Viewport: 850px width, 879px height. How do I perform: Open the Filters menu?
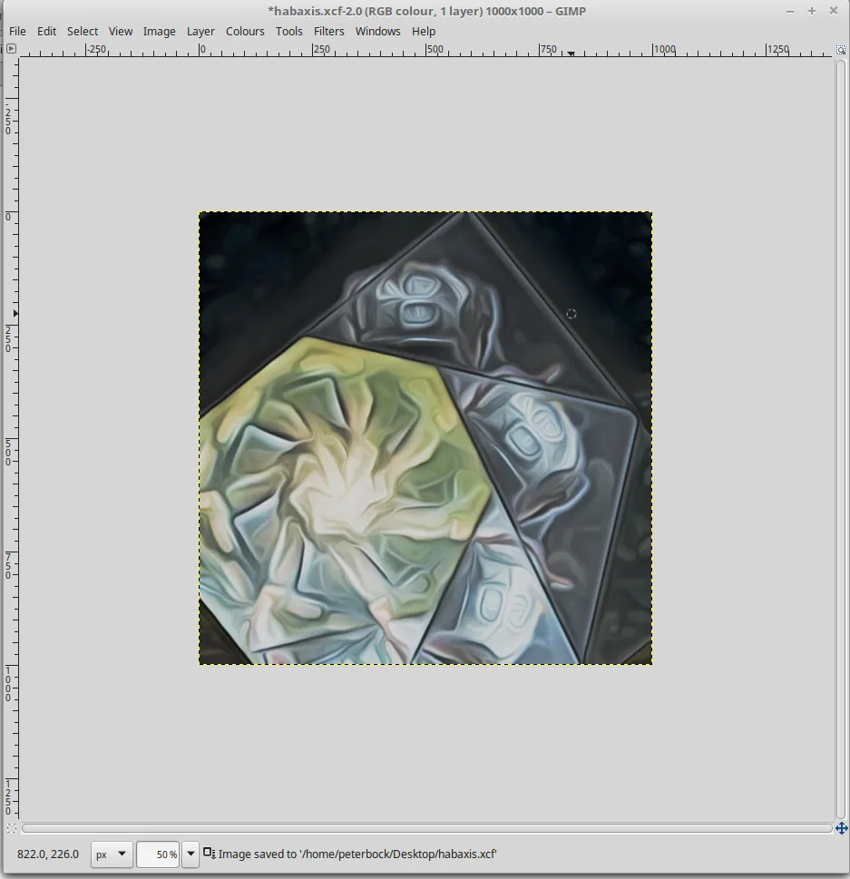click(329, 32)
